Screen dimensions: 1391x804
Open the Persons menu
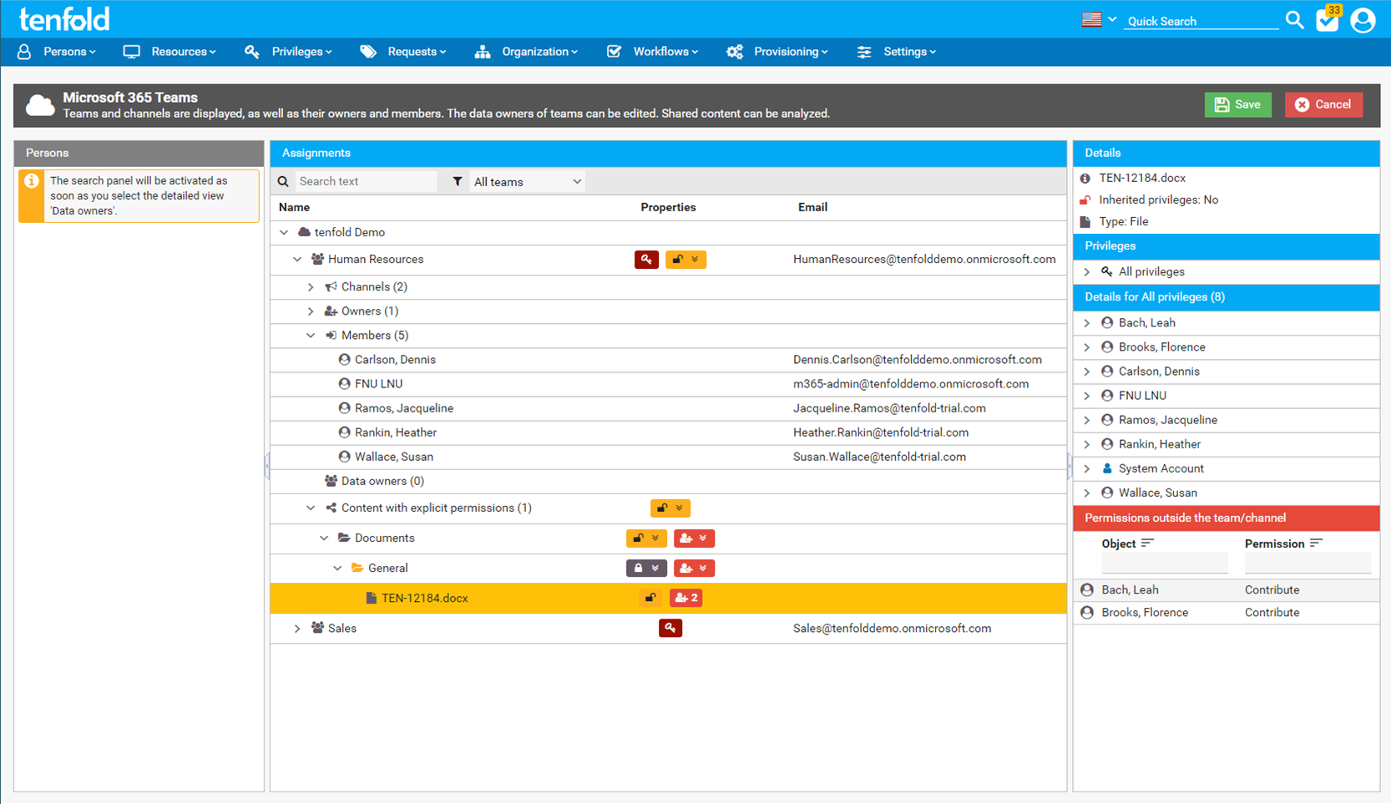coord(58,52)
